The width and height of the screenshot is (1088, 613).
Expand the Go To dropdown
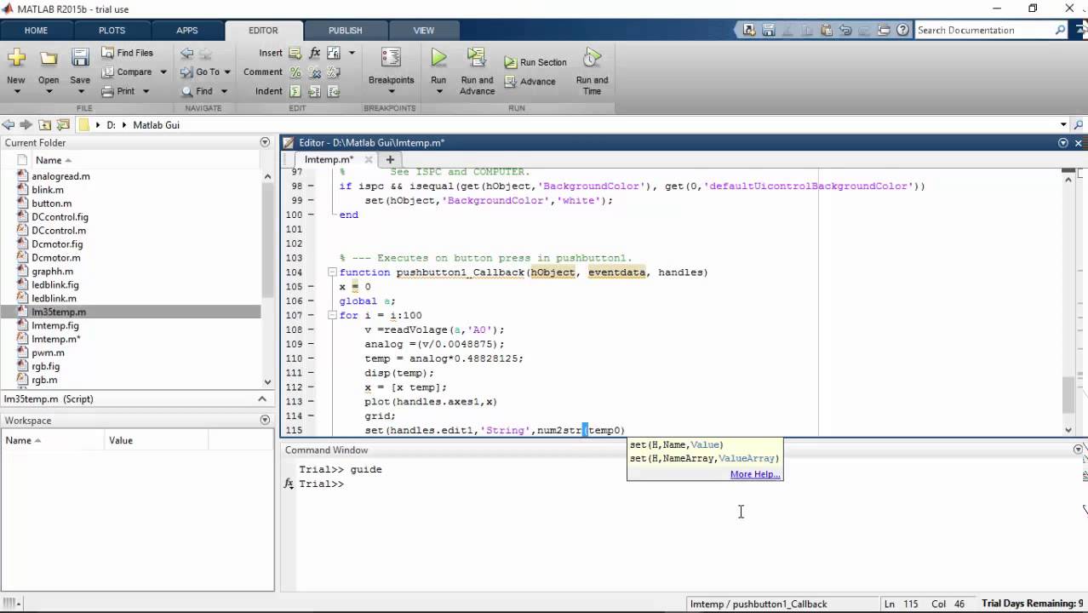click(226, 72)
